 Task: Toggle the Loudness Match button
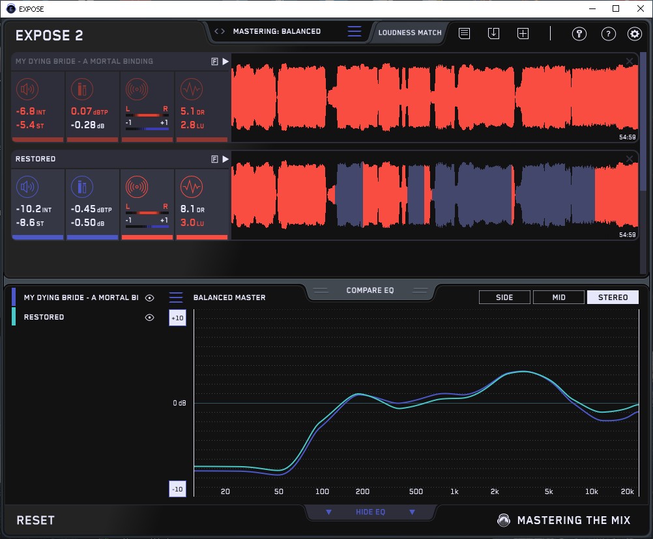click(x=409, y=32)
